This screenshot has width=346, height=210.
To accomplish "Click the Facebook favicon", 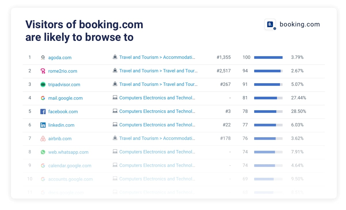I will [x=43, y=111].
